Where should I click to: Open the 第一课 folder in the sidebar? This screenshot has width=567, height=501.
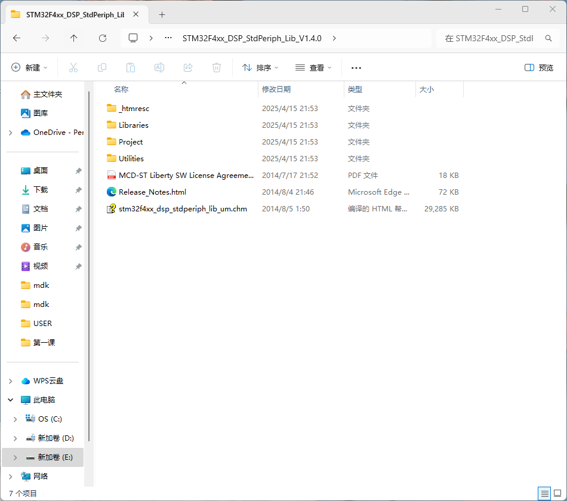click(x=44, y=343)
